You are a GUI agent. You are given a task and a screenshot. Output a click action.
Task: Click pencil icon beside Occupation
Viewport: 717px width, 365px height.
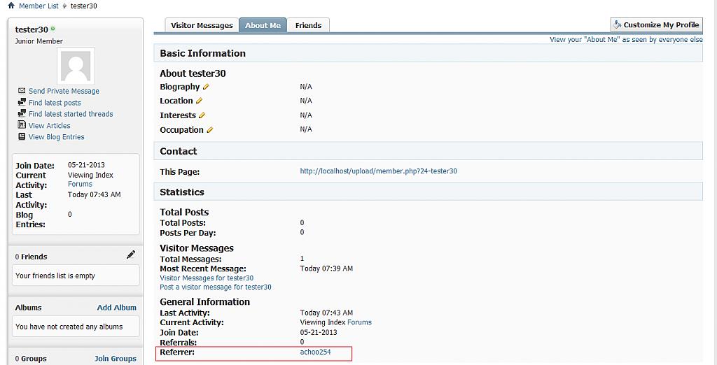coord(209,130)
